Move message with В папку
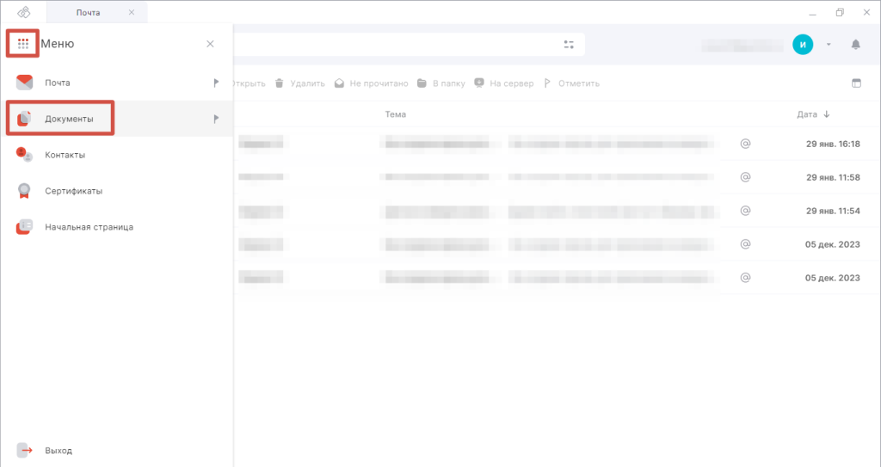This screenshot has height=467, width=881. point(441,83)
